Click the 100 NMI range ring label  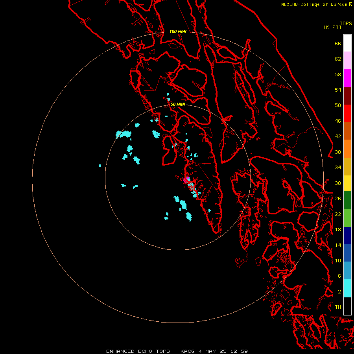click(x=178, y=31)
